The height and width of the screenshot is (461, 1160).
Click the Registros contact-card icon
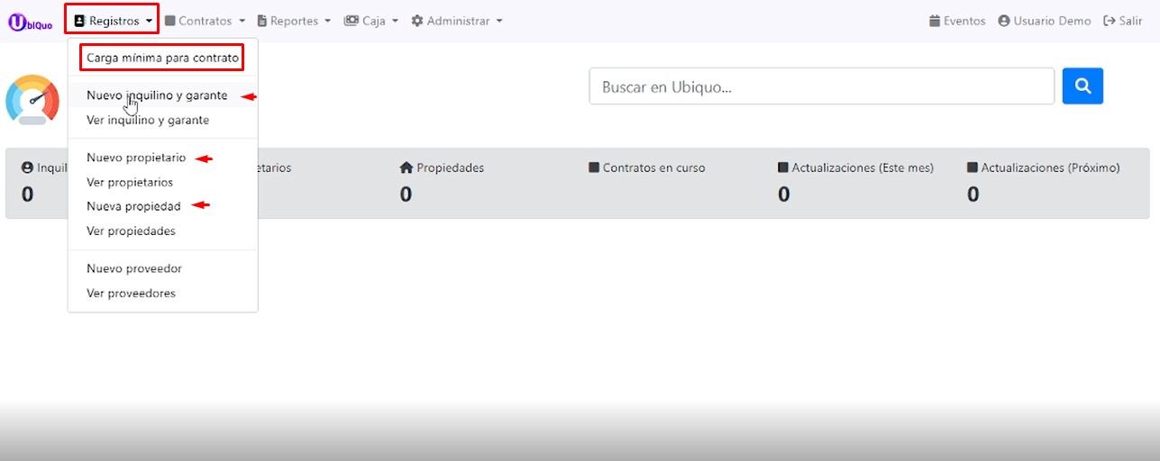[79, 21]
